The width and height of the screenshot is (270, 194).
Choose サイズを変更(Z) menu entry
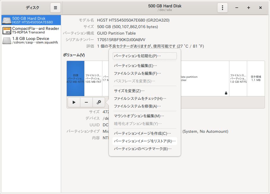pos(145,91)
